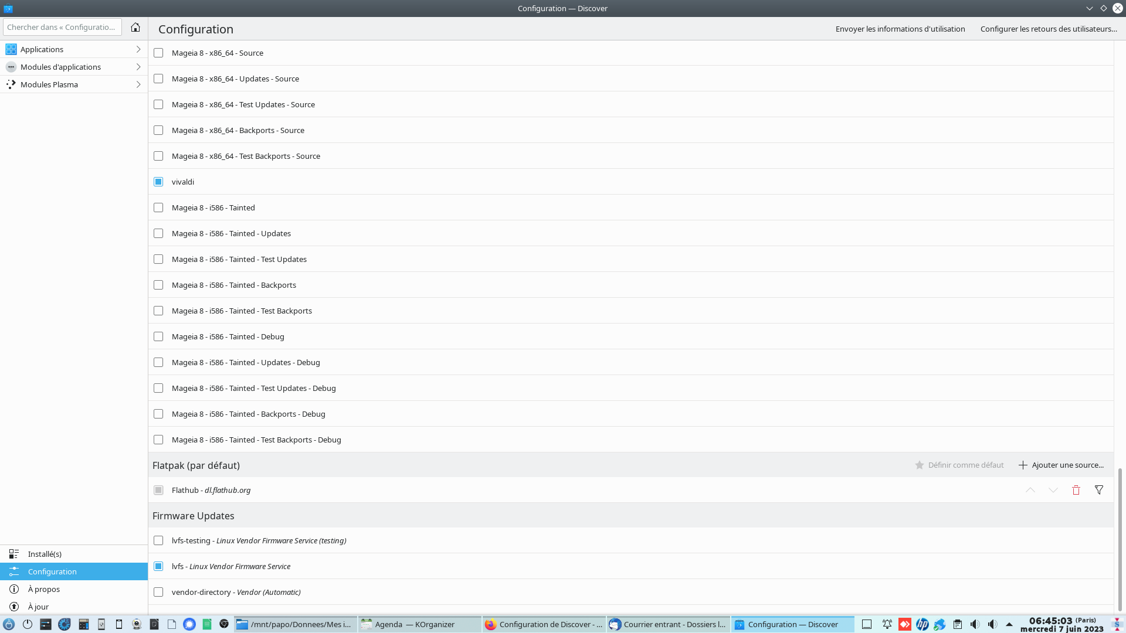Enable the lvfs-testing firmware source
Screen dimensions: 1126x633
[158, 540]
